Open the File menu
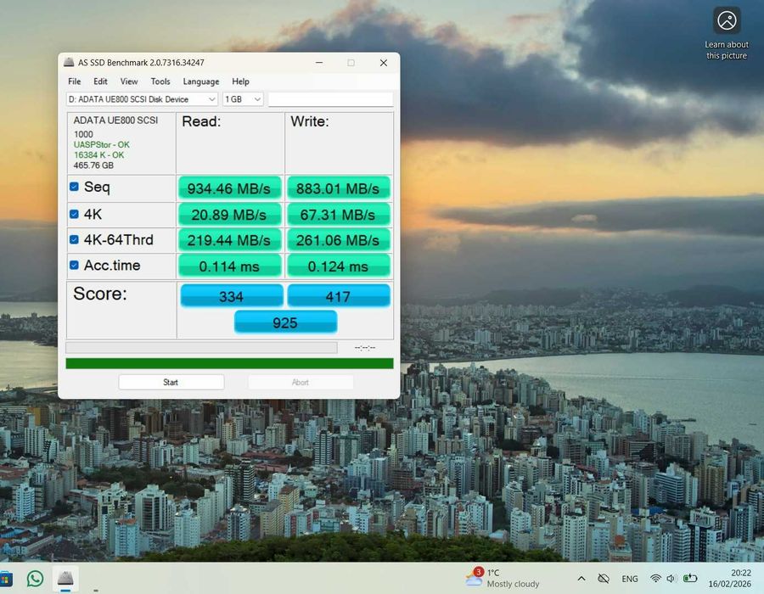The height and width of the screenshot is (594, 764). pyautogui.click(x=75, y=81)
